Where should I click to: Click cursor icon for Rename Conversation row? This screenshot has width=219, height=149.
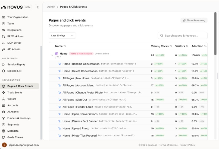60,64
